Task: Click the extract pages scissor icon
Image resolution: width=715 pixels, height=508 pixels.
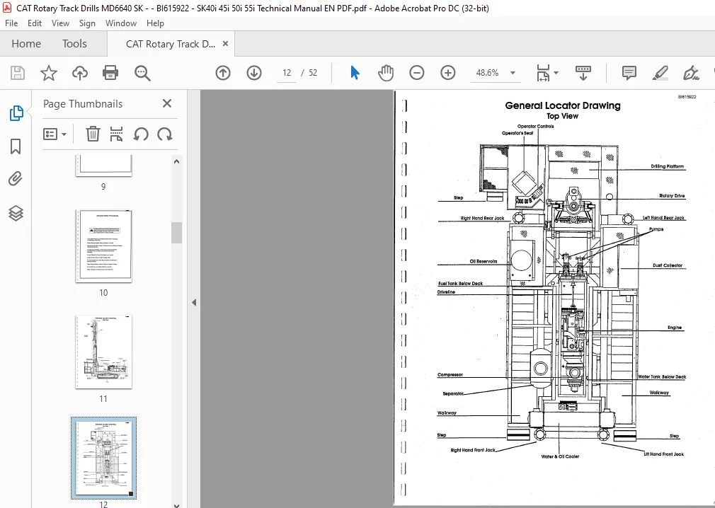Action: (116, 134)
